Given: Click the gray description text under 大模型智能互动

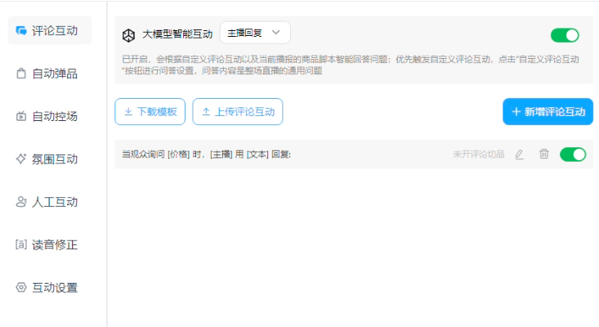Looking at the screenshot, I should [x=351, y=65].
